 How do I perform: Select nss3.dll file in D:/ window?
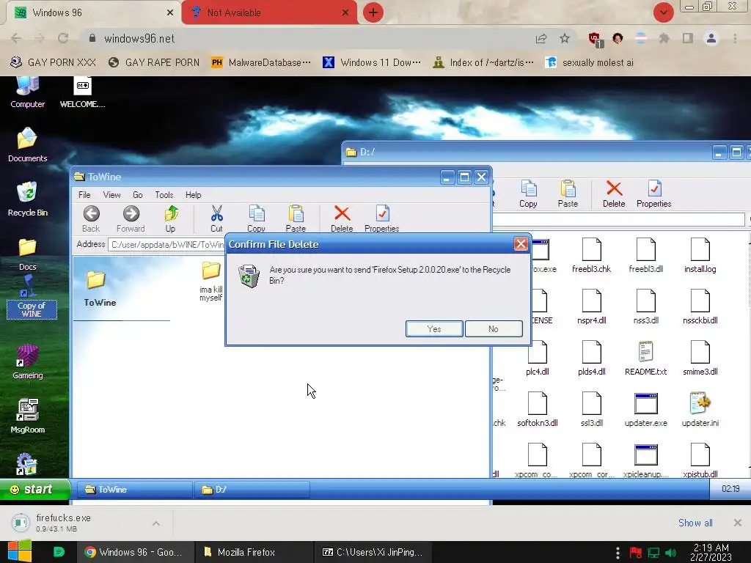[x=645, y=306]
